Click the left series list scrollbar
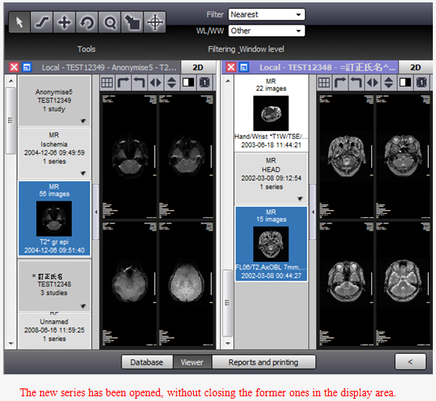Viewport: 436px width, 401px height. [10, 121]
